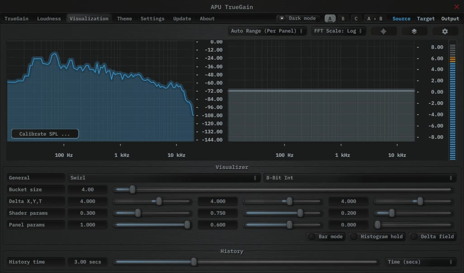The width and height of the screenshot is (464, 273).
Task: Toggle the Delta field option
Action: pyautogui.click(x=433, y=236)
